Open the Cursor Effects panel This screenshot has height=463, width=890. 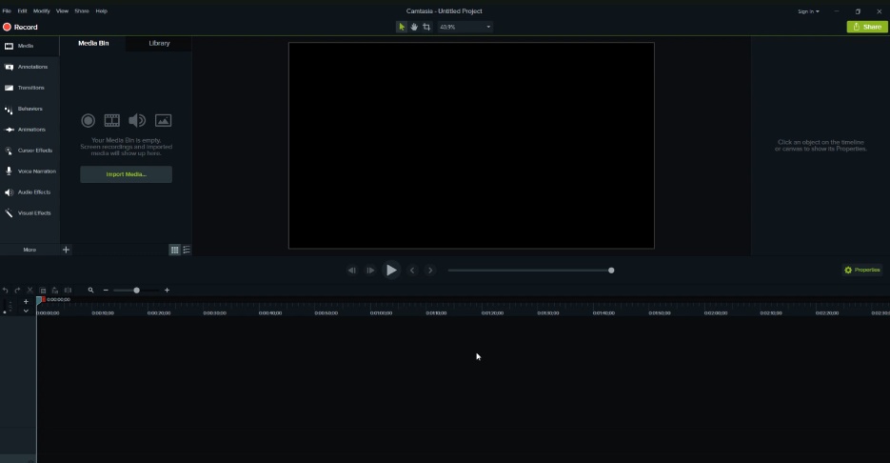30,151
